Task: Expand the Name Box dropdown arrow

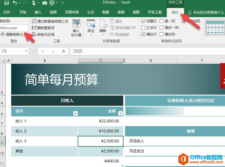Action: click(x=26, y=51)
